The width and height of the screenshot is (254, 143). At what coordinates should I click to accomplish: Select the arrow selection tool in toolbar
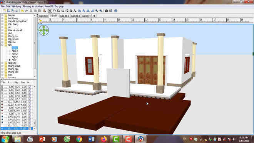[50, 11]
